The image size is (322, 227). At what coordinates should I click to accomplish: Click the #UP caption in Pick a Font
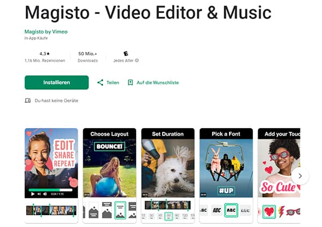coord(226,190)
